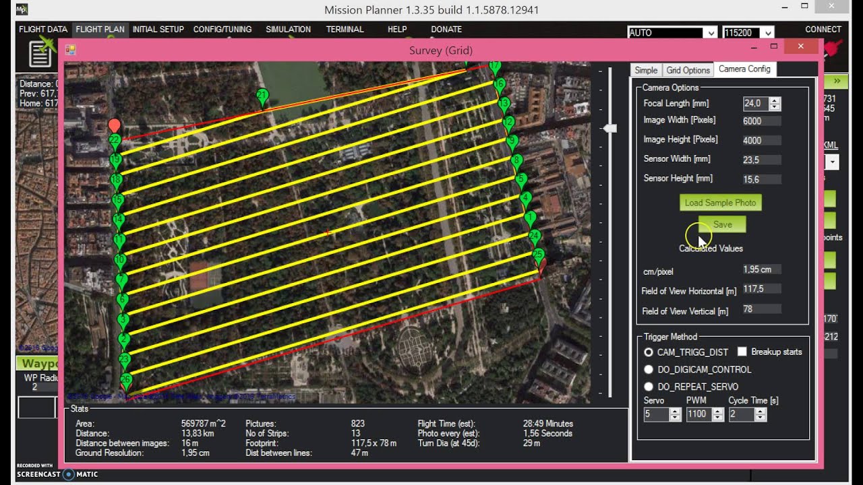Click waypoint marker 17 on the map
Screen dimensions: 863x485
(x=495, y=67)
